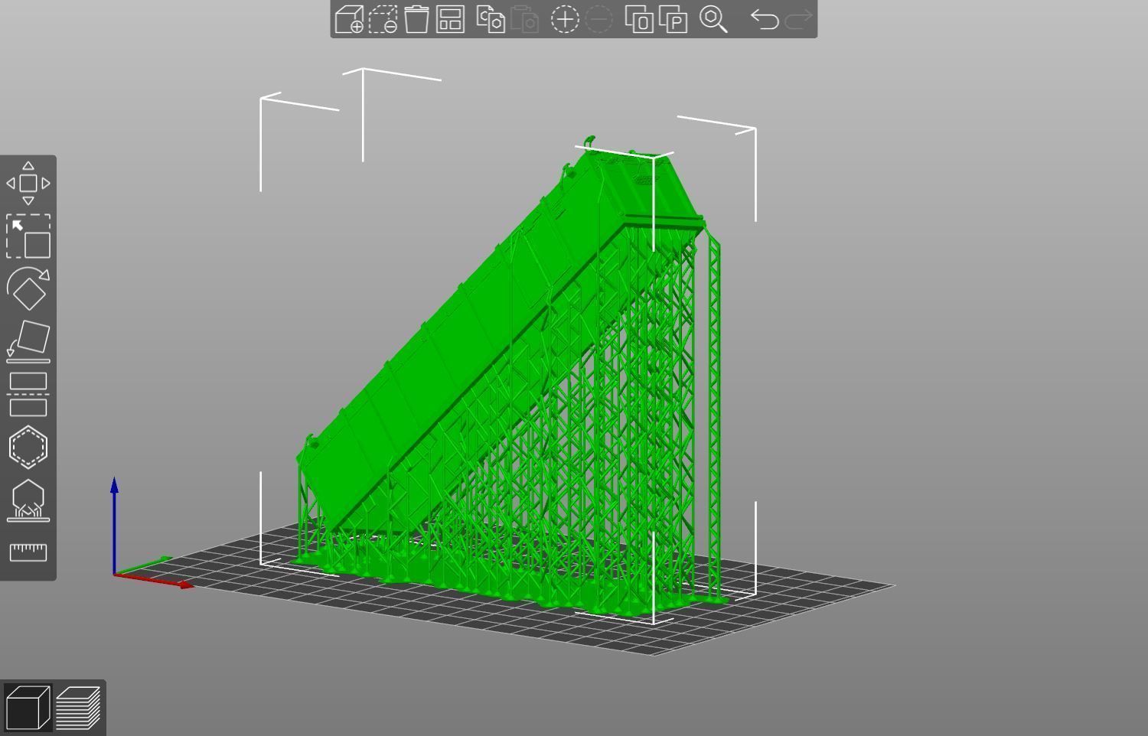Split the model to parts

pyautogui.click(x=673, y=19)
